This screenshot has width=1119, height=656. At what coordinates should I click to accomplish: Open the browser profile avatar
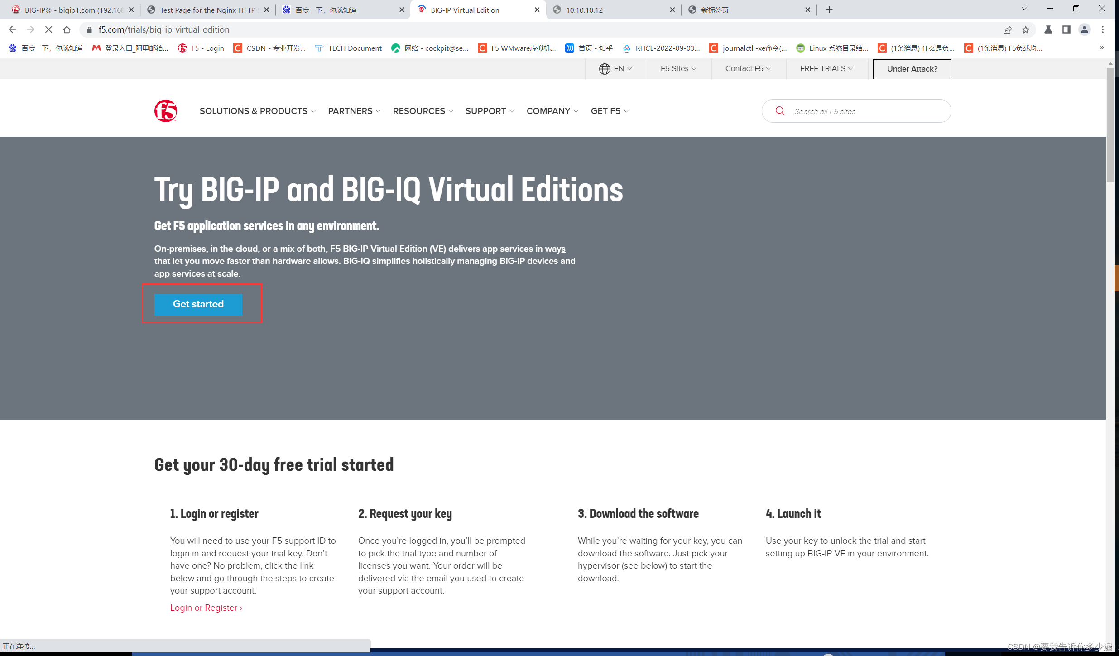(x=1085, y=30)
